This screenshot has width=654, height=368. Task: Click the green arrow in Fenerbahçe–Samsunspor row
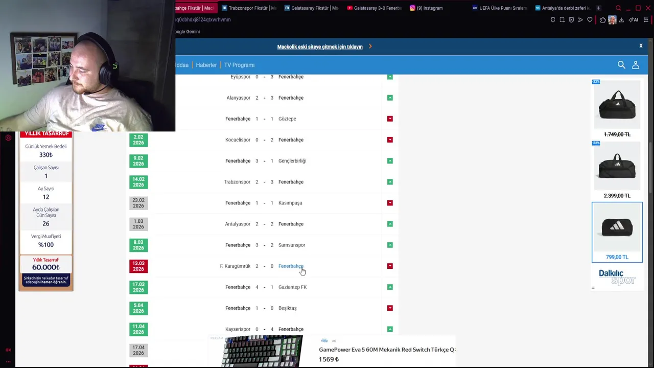(390, 245)
